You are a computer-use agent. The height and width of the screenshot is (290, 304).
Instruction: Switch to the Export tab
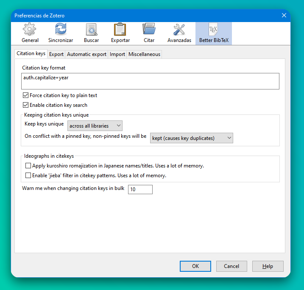56,54
